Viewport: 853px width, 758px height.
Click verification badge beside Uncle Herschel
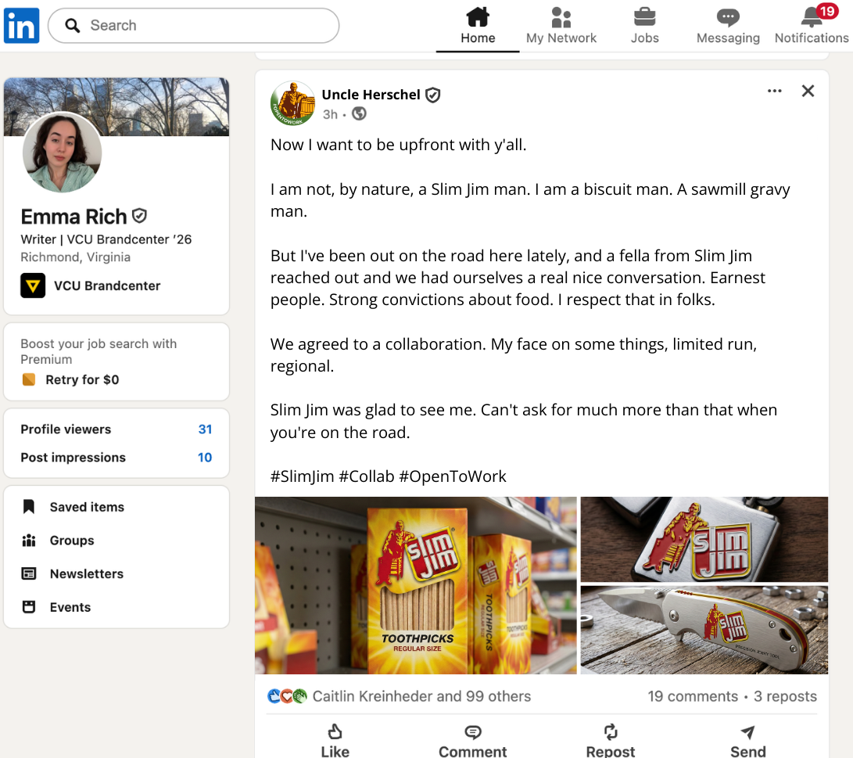(x=433, y=95)
